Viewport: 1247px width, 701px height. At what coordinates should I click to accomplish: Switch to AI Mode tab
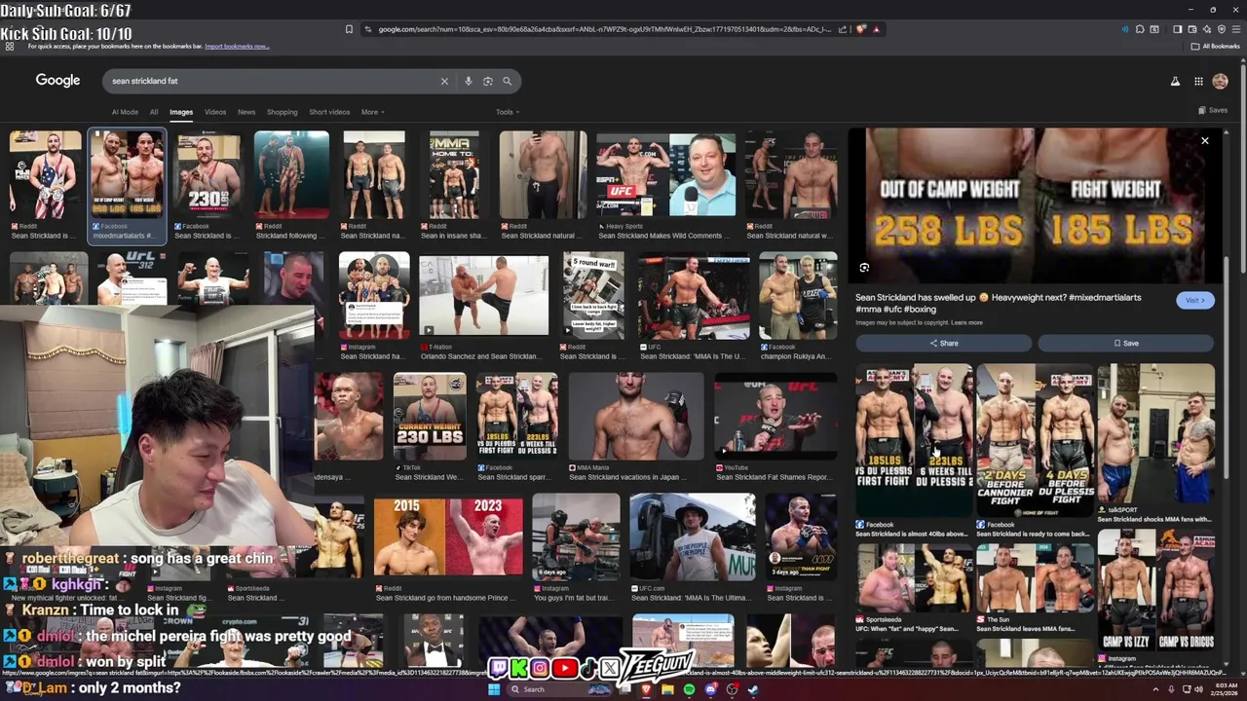[125, 112]
